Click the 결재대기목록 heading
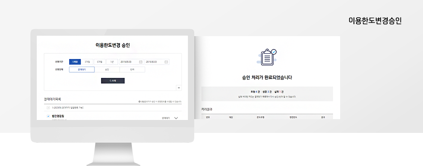Image resolution: width=423 pixels, height=166 pixels. (x=52, y=99)
